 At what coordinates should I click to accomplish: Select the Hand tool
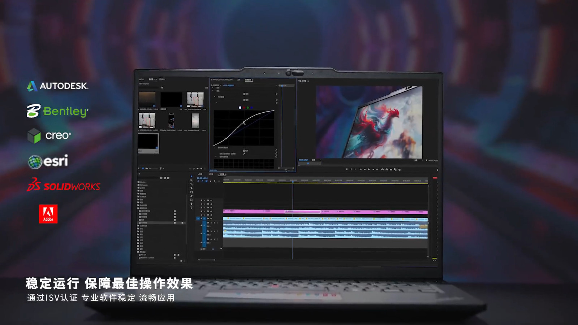191,204
